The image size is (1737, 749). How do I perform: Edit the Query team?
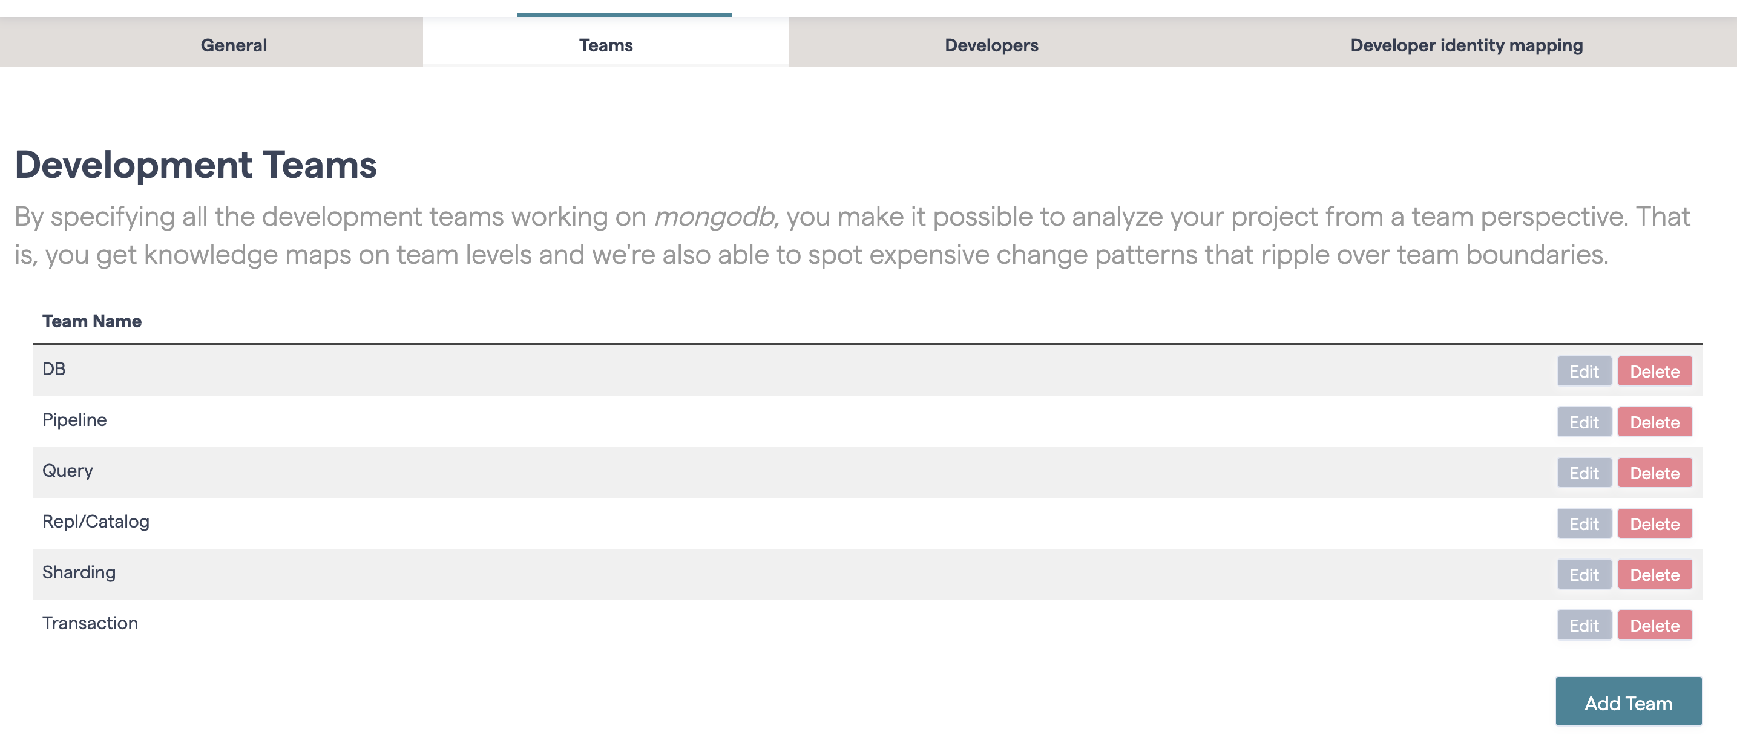click(x=1584, y=473)
